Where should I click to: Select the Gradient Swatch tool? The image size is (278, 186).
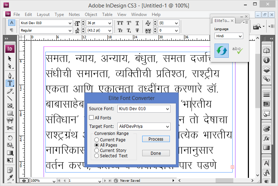pyautogui.click(x=10, y=153)
